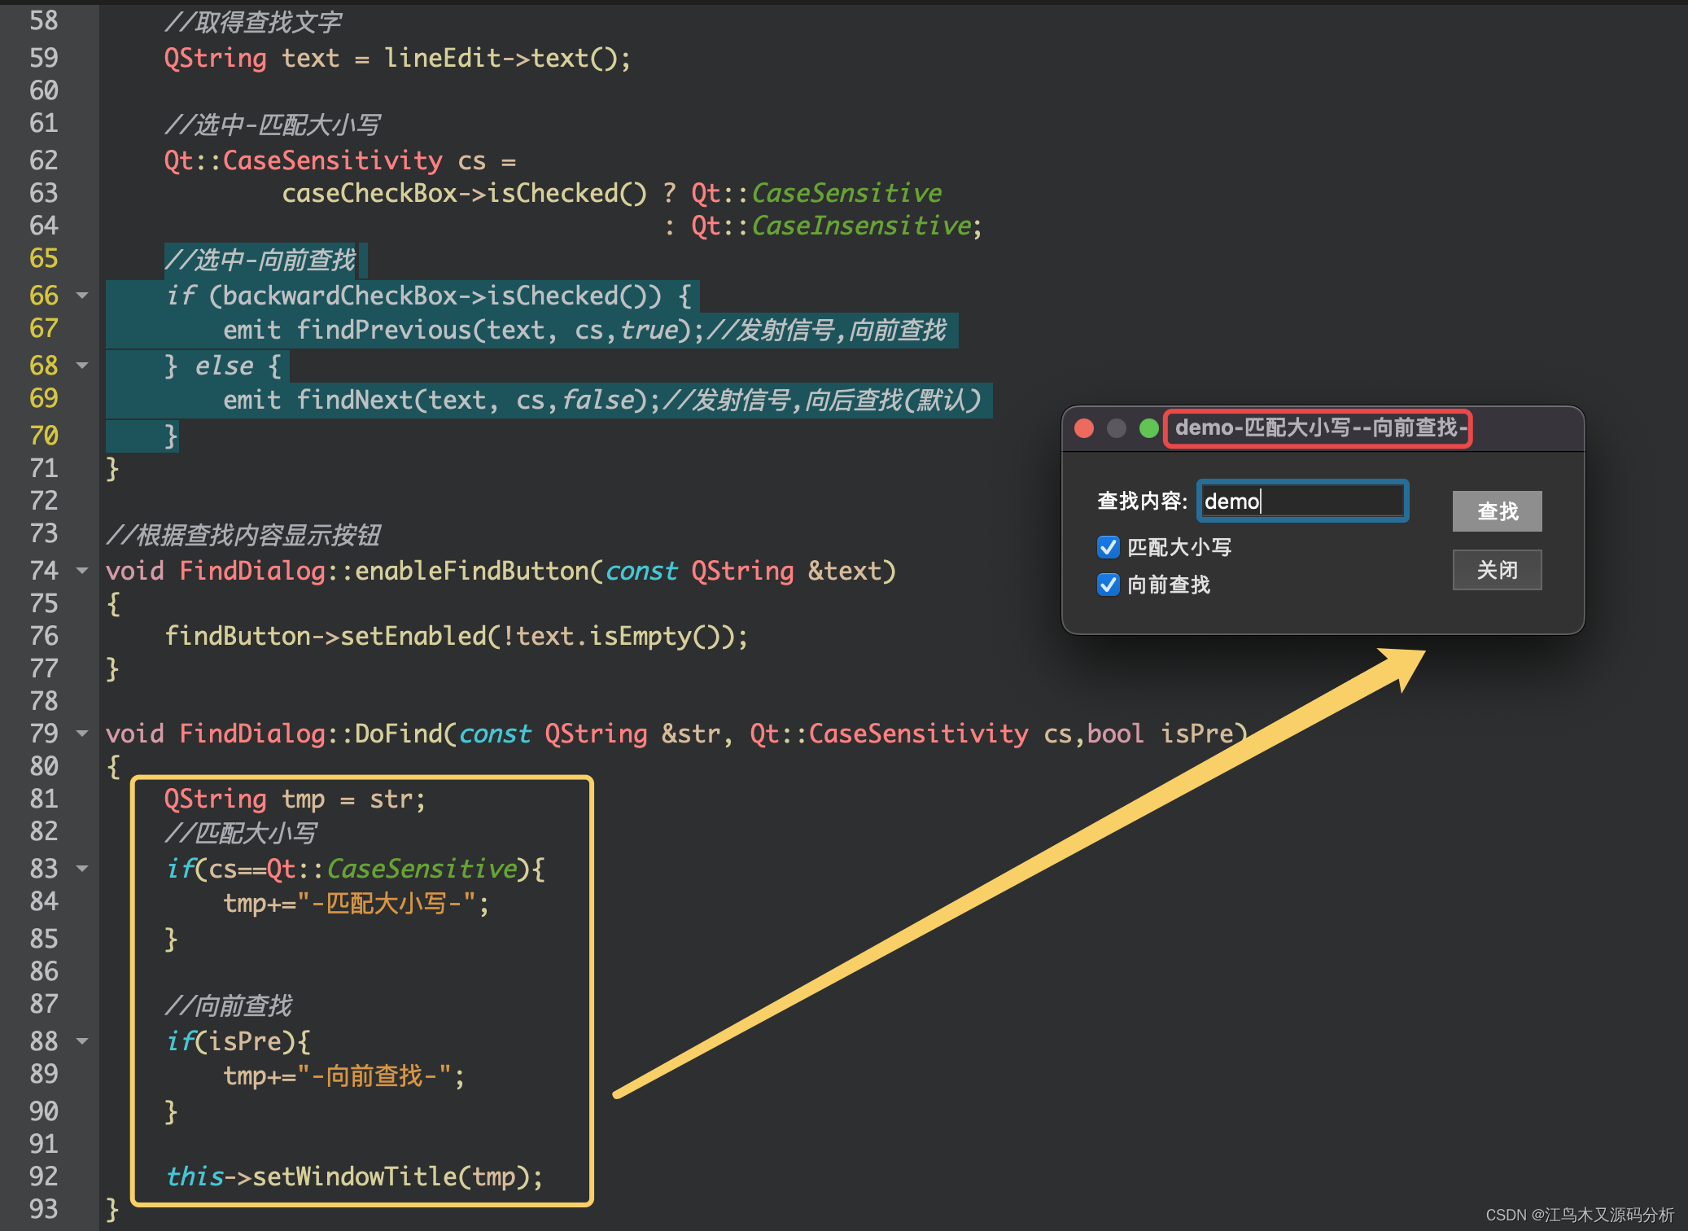Click the dialog title bar text
The height and width of the screenshot is (1231, 1688).
click(1318, 428)
